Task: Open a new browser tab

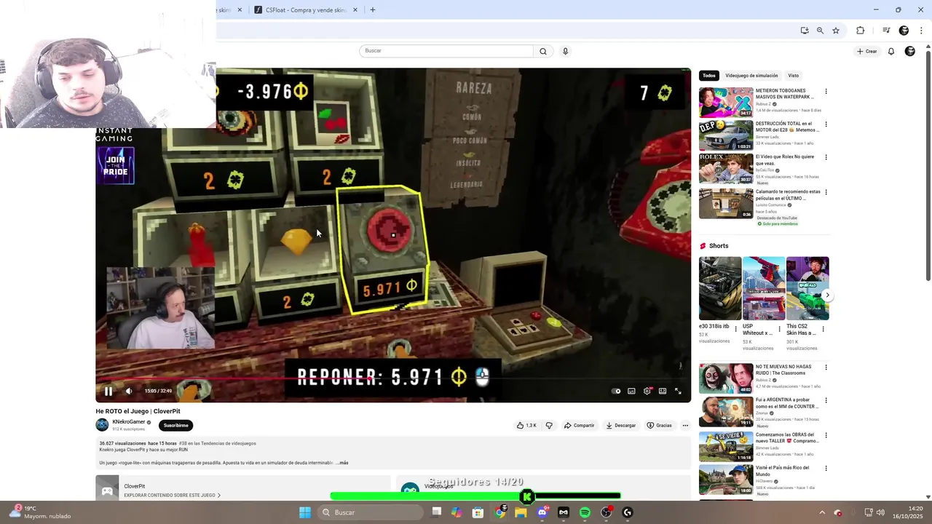Action: pyautogui.click(x=373, y=10)
